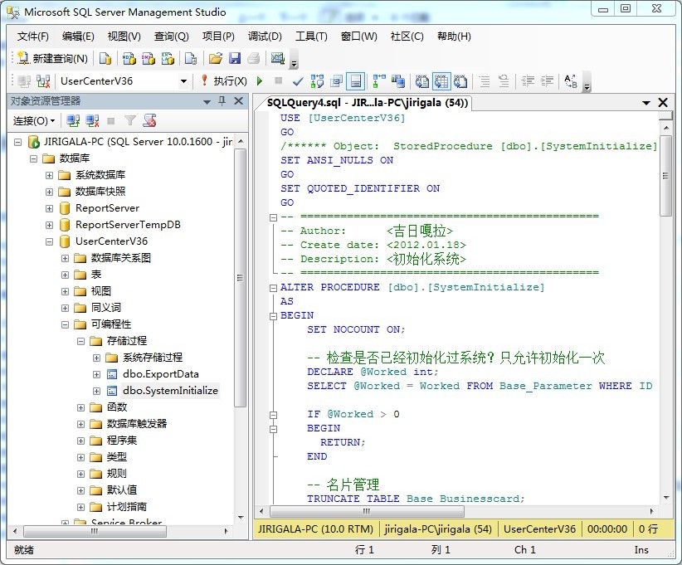Select the 视图 folder in tree
Screen dimensions: 682x565
pyautogui.click(x=101, y=291)
